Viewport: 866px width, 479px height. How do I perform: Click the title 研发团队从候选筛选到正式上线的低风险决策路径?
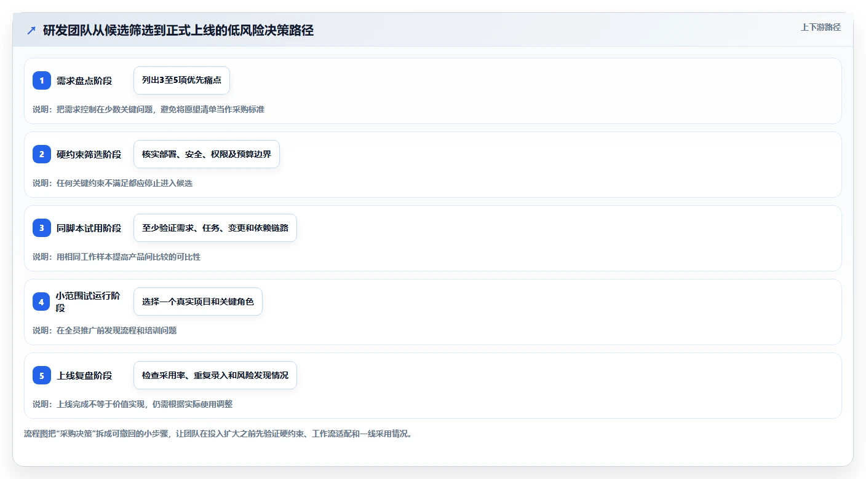pyautogui.click(x=178, y=30)
